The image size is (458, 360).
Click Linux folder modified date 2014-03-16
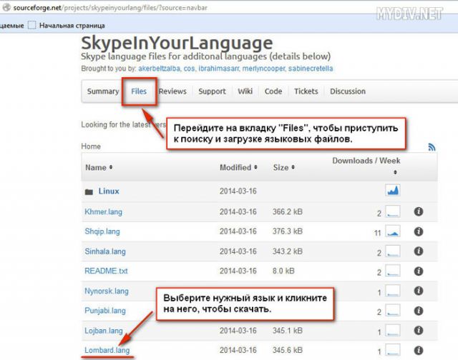click(x=238, y=191)
